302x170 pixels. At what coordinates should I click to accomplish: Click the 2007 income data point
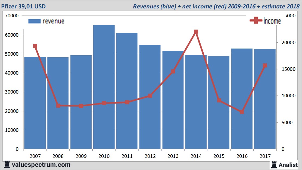pos(35,46)
